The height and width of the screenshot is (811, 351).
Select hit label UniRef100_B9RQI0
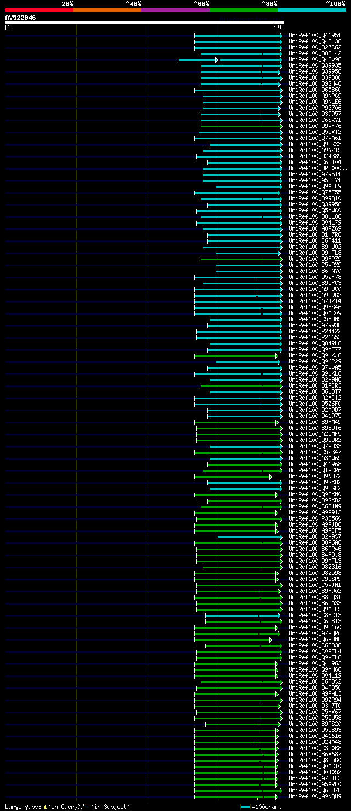315,198
